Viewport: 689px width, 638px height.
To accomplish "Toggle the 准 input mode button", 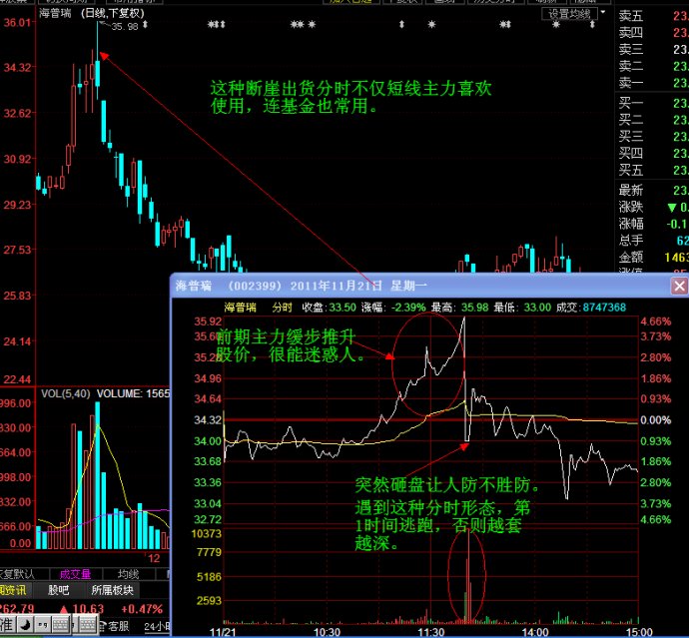I will [x=8, y=625].
